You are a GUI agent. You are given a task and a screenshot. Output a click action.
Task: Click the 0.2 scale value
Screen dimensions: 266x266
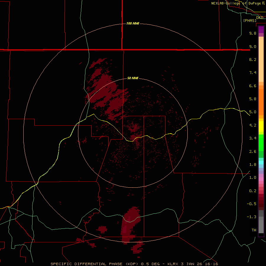click(253, 191)
